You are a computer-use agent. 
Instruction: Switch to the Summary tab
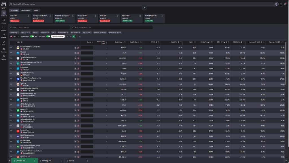14,10
